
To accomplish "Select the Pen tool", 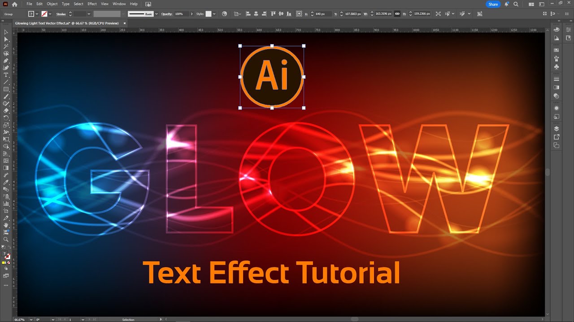I will [x=6, y=61].
